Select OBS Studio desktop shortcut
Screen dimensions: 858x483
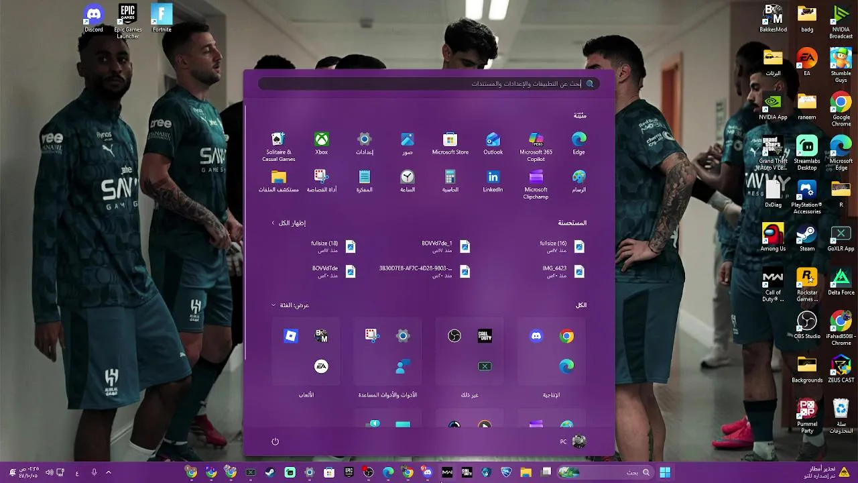[807, 325]
